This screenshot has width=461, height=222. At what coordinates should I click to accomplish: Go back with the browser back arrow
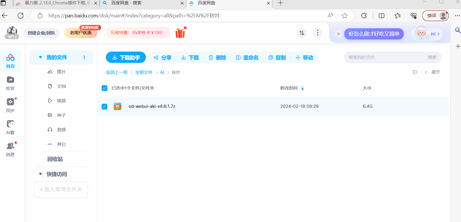coord(5,16)
